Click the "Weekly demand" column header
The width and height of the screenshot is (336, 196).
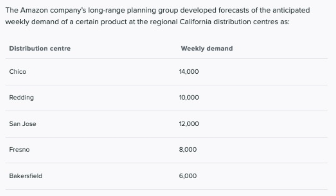pyautogui.click(x=207, y=48)
